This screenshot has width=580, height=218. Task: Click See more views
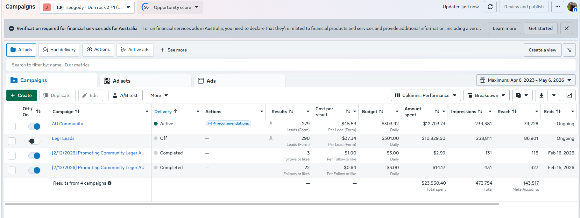tap(173, 50)
